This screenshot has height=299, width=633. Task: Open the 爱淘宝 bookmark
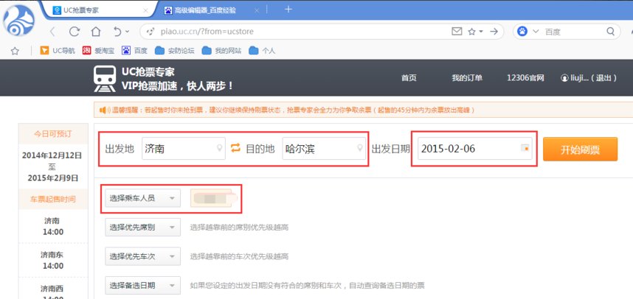click(98, 51)
